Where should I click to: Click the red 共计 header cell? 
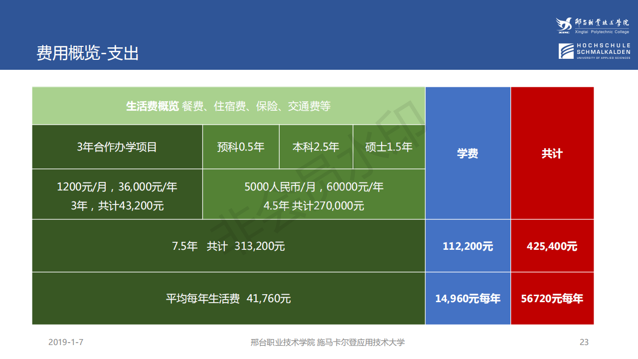552,154
